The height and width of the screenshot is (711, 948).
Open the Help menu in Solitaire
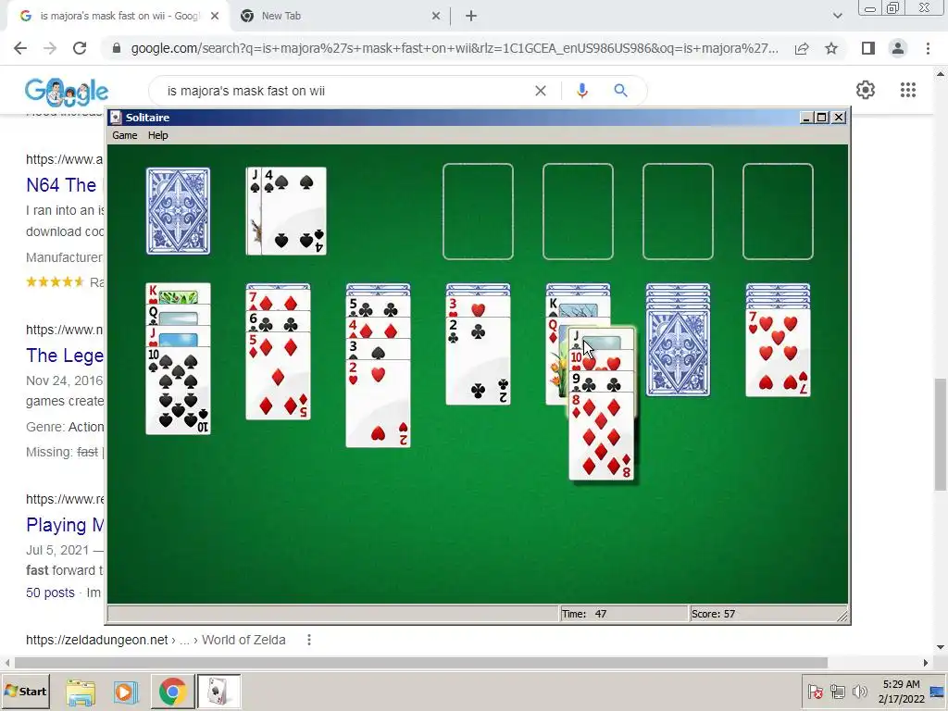(157, 135)
